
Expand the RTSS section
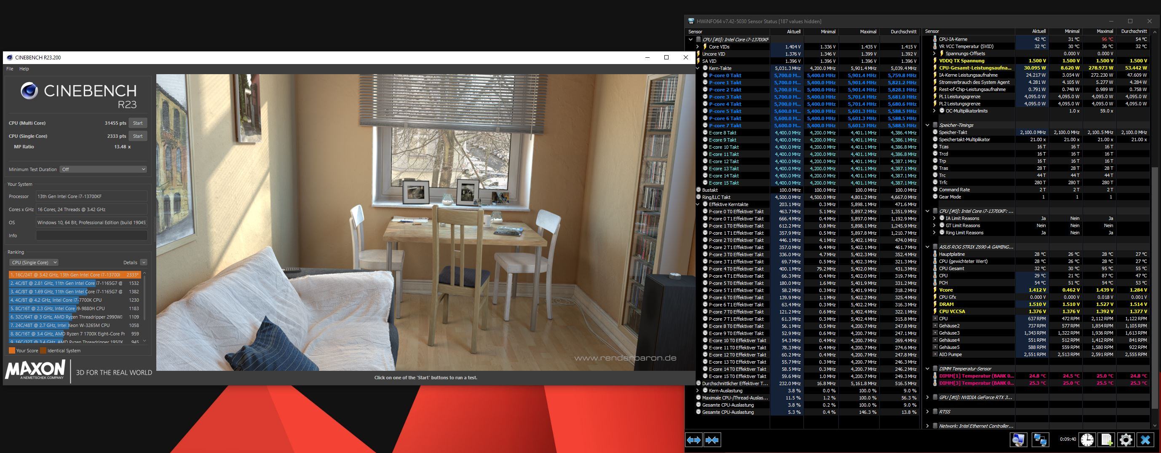pos(928,412)
